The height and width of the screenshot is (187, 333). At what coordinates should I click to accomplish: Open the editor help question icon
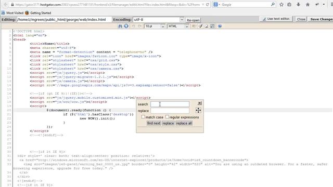click(x=220, y=26)
